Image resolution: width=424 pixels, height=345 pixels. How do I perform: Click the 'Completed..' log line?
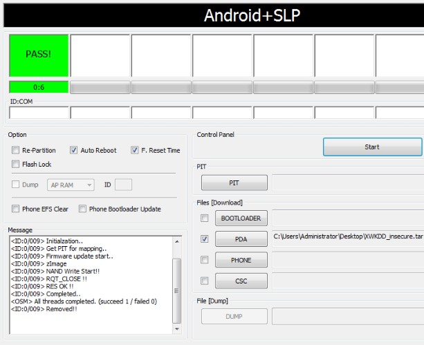pos(46,294)
